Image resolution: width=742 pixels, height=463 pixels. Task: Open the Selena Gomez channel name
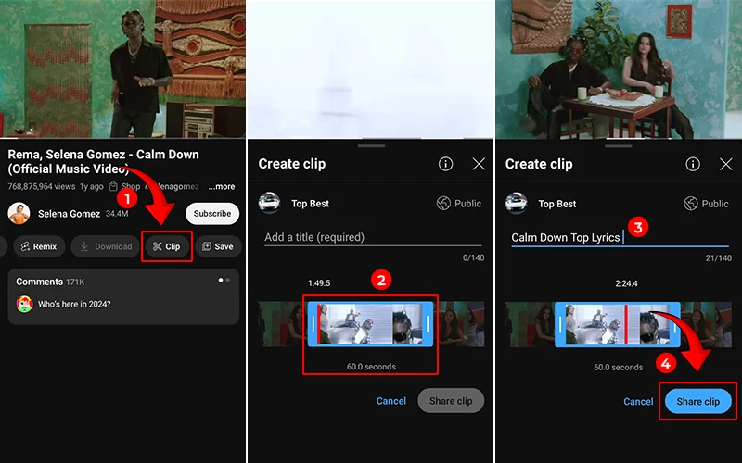[x=69, y=214]
